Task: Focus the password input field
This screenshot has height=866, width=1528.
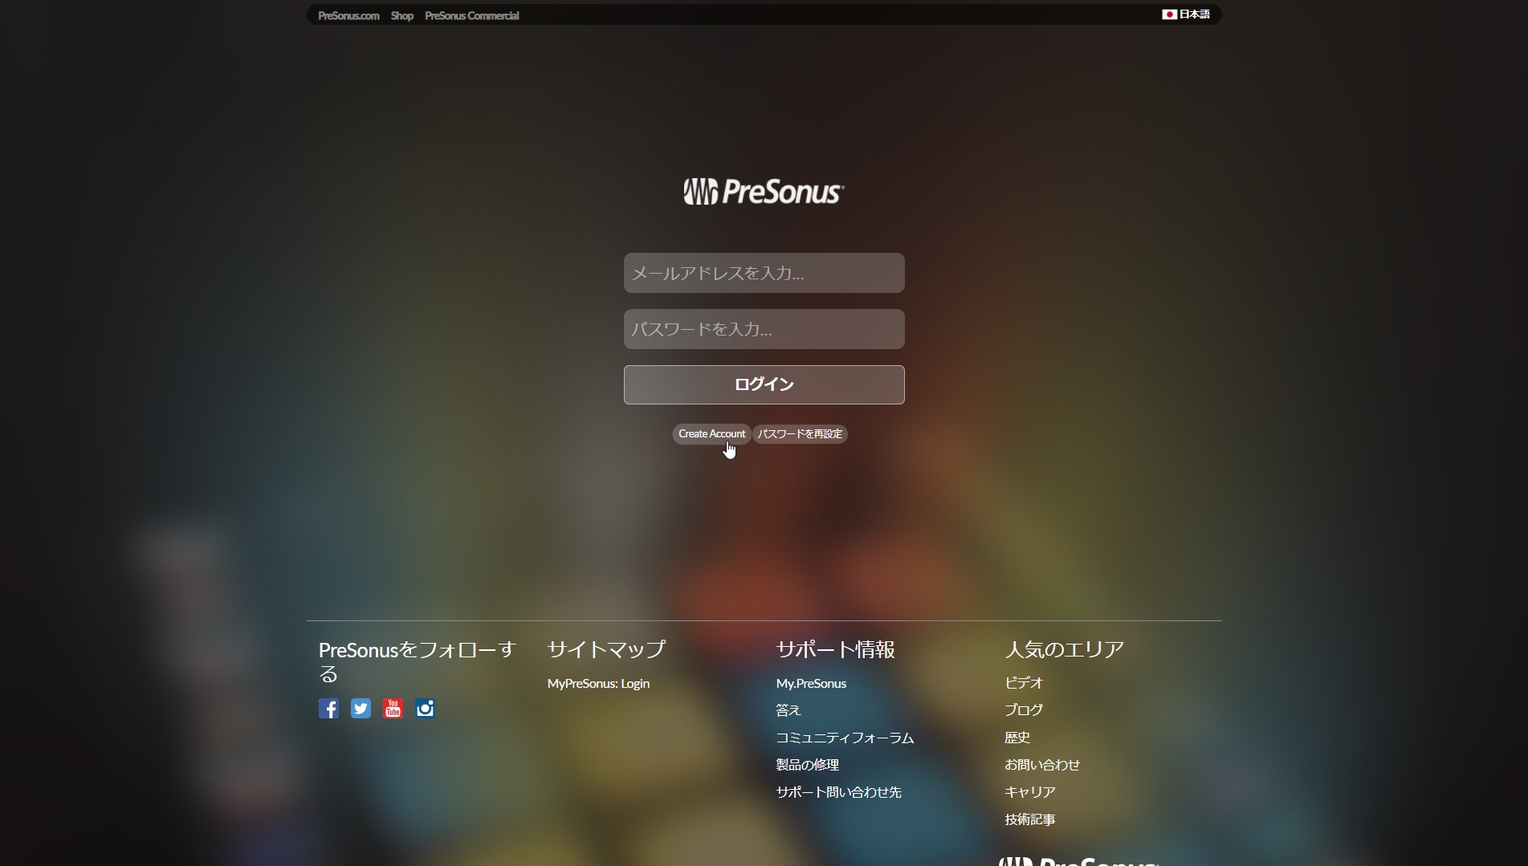Action: 764,329
